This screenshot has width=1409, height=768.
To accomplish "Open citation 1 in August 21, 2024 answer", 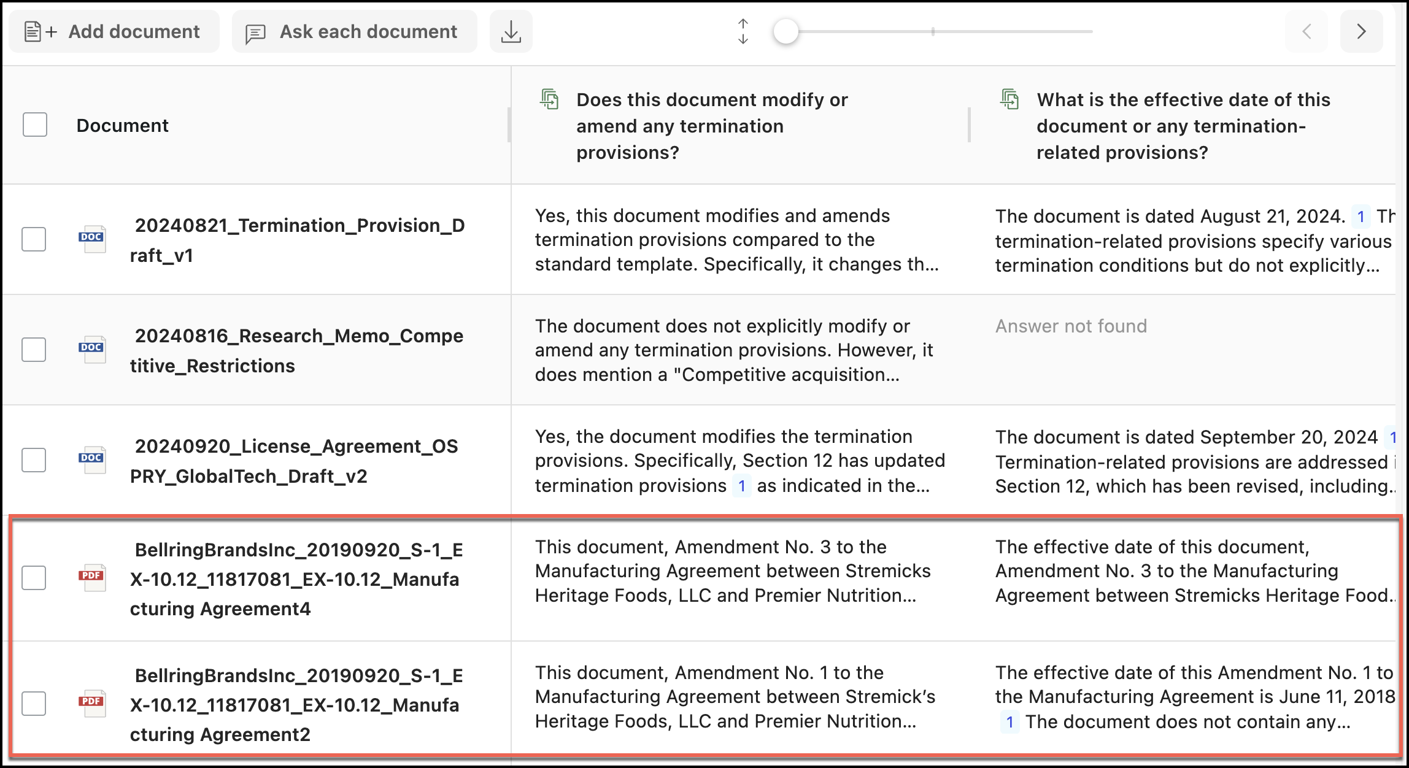I will [x=1361, y=217].
